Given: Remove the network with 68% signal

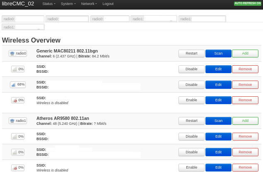Looking at the screenshot, I should (245, 85).
